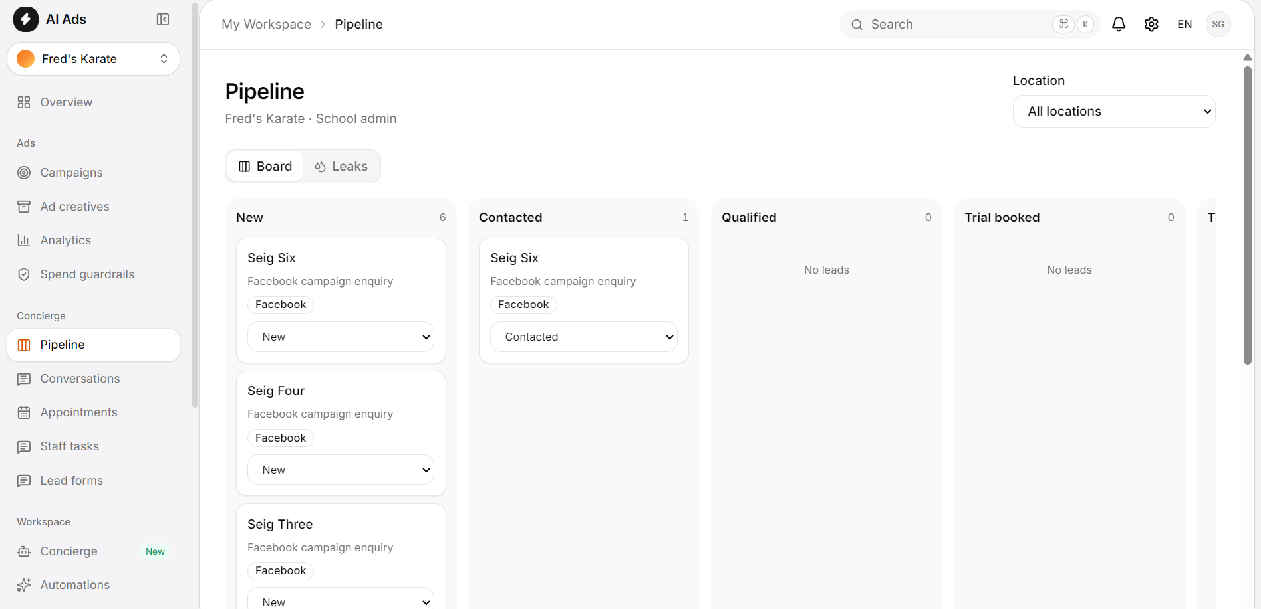The image size is (1261, 609).
Task: Open the Fred's Karate workspace switcher
Action: 93,59
